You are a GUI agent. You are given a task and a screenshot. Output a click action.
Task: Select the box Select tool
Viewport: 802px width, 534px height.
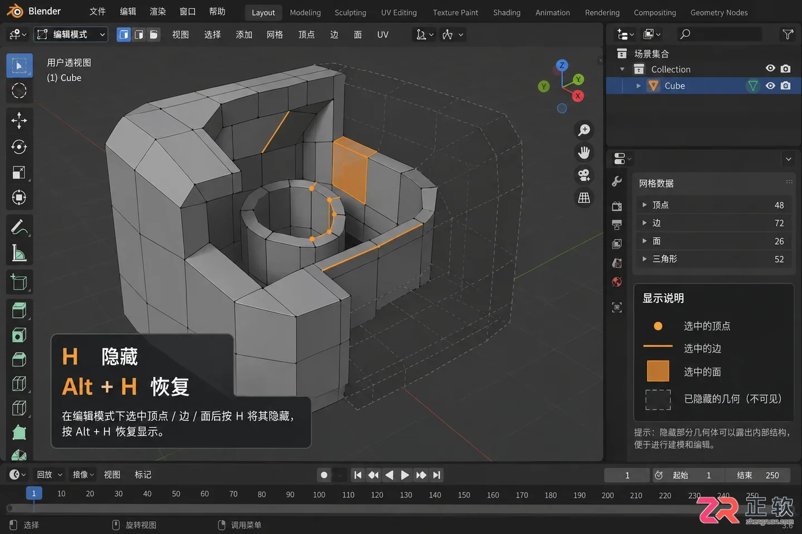click(19, 66)
